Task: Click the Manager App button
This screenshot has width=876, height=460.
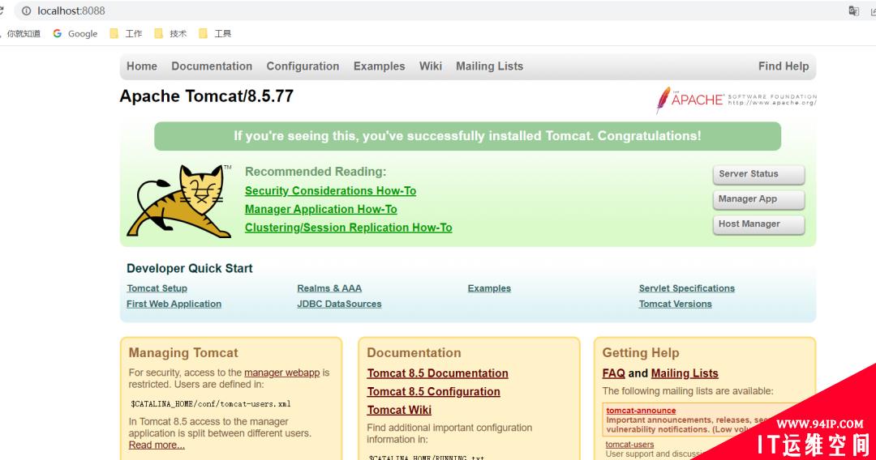Action: coord(758,199)
